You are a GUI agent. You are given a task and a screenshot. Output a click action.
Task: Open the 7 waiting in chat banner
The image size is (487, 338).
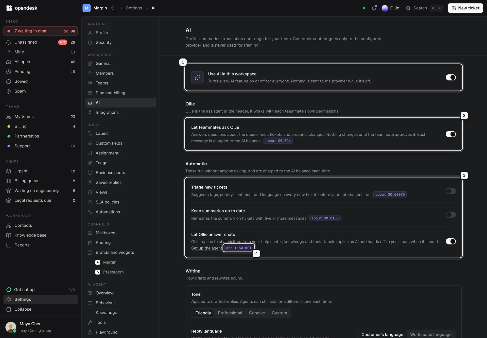[41, 31]
